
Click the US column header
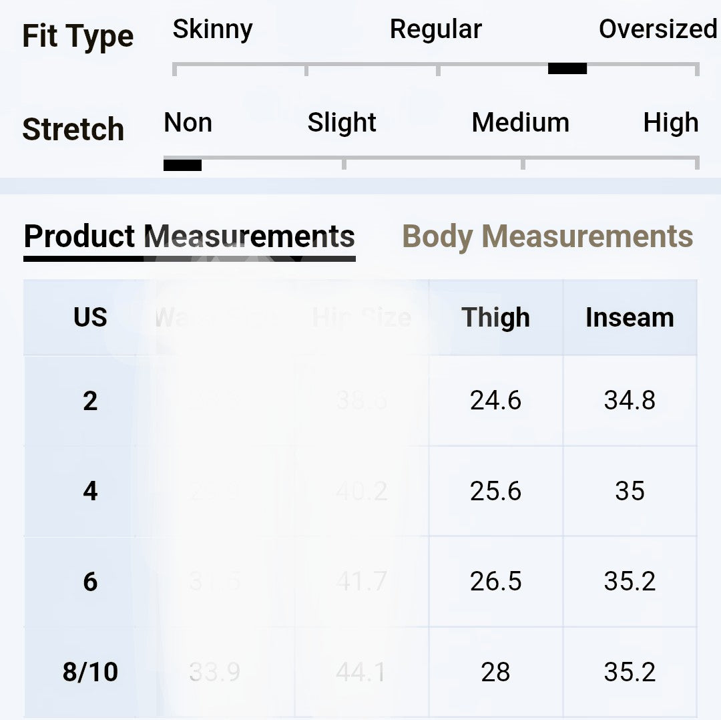pos(90,317)
